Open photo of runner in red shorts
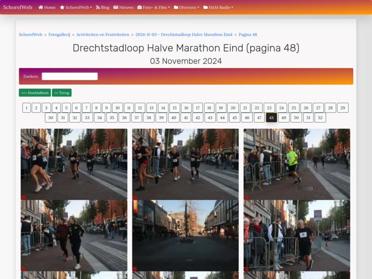Viewport: 372px width, 279px height. click(185, 164)
